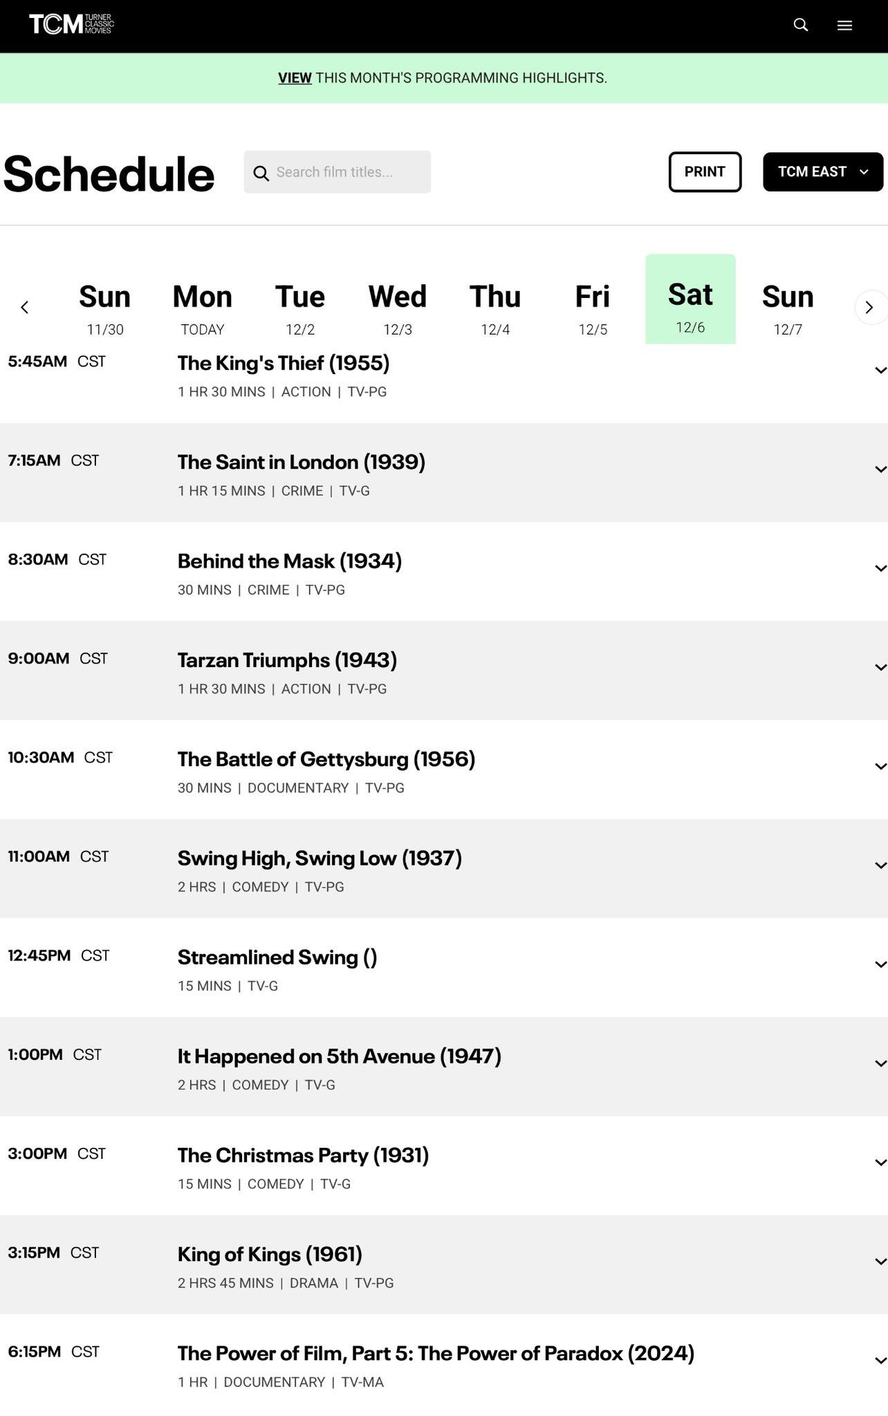The width and height of the screenshot is (888, 1416).
Task: Select the Sun 12/7 day tab
Action: [x=788, y=308]
